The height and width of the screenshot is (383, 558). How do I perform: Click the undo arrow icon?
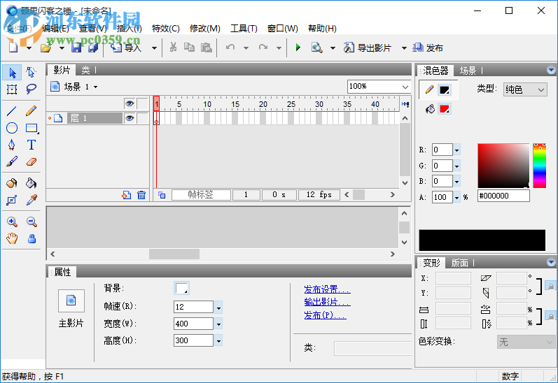pos(230,48)
